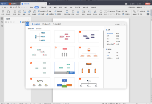Click the 附件 attachment paperclip
The width and height of the screenshot is (152, 104).
[x=118, y=14]
